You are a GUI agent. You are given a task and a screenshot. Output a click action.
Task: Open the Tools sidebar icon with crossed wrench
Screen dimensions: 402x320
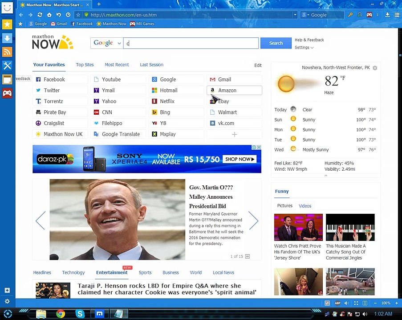7,65
